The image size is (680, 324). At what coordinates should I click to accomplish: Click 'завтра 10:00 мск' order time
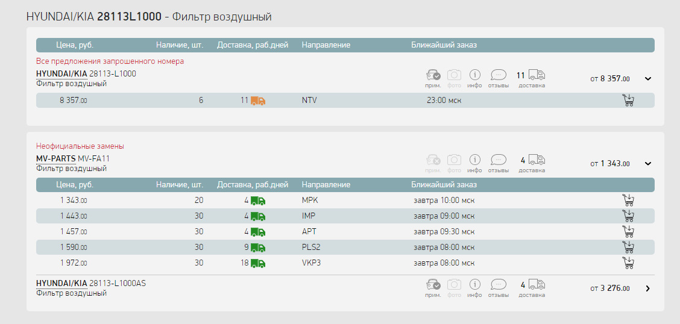444,201
